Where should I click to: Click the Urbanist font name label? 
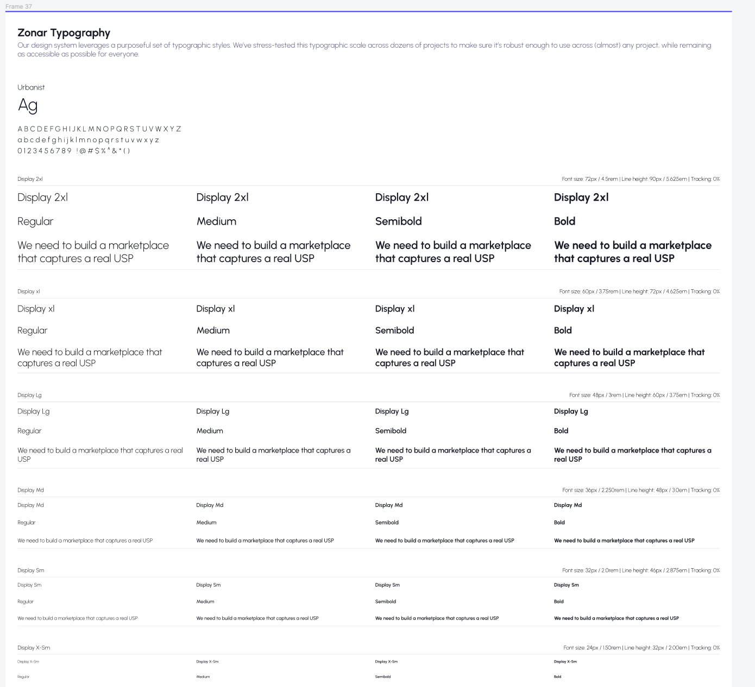pyautogui.click(x=31, y=87)
